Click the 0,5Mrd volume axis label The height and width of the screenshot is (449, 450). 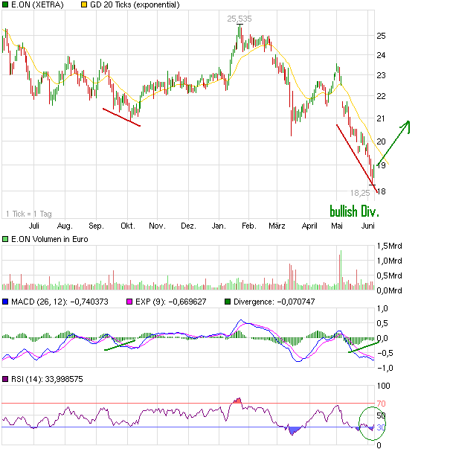pyautogui.click(x=390, y=276)
